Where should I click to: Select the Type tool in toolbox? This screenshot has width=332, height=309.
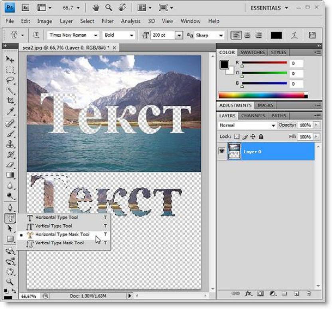(10, 218)
